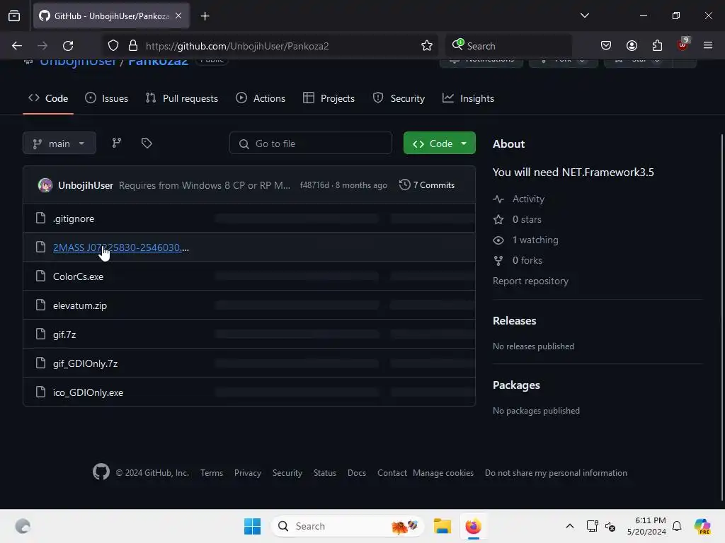Image resolution: width=725 pixels, height=543 pixels.
Task: Open the notifications bell in system tray
Action: pos(677,526)
